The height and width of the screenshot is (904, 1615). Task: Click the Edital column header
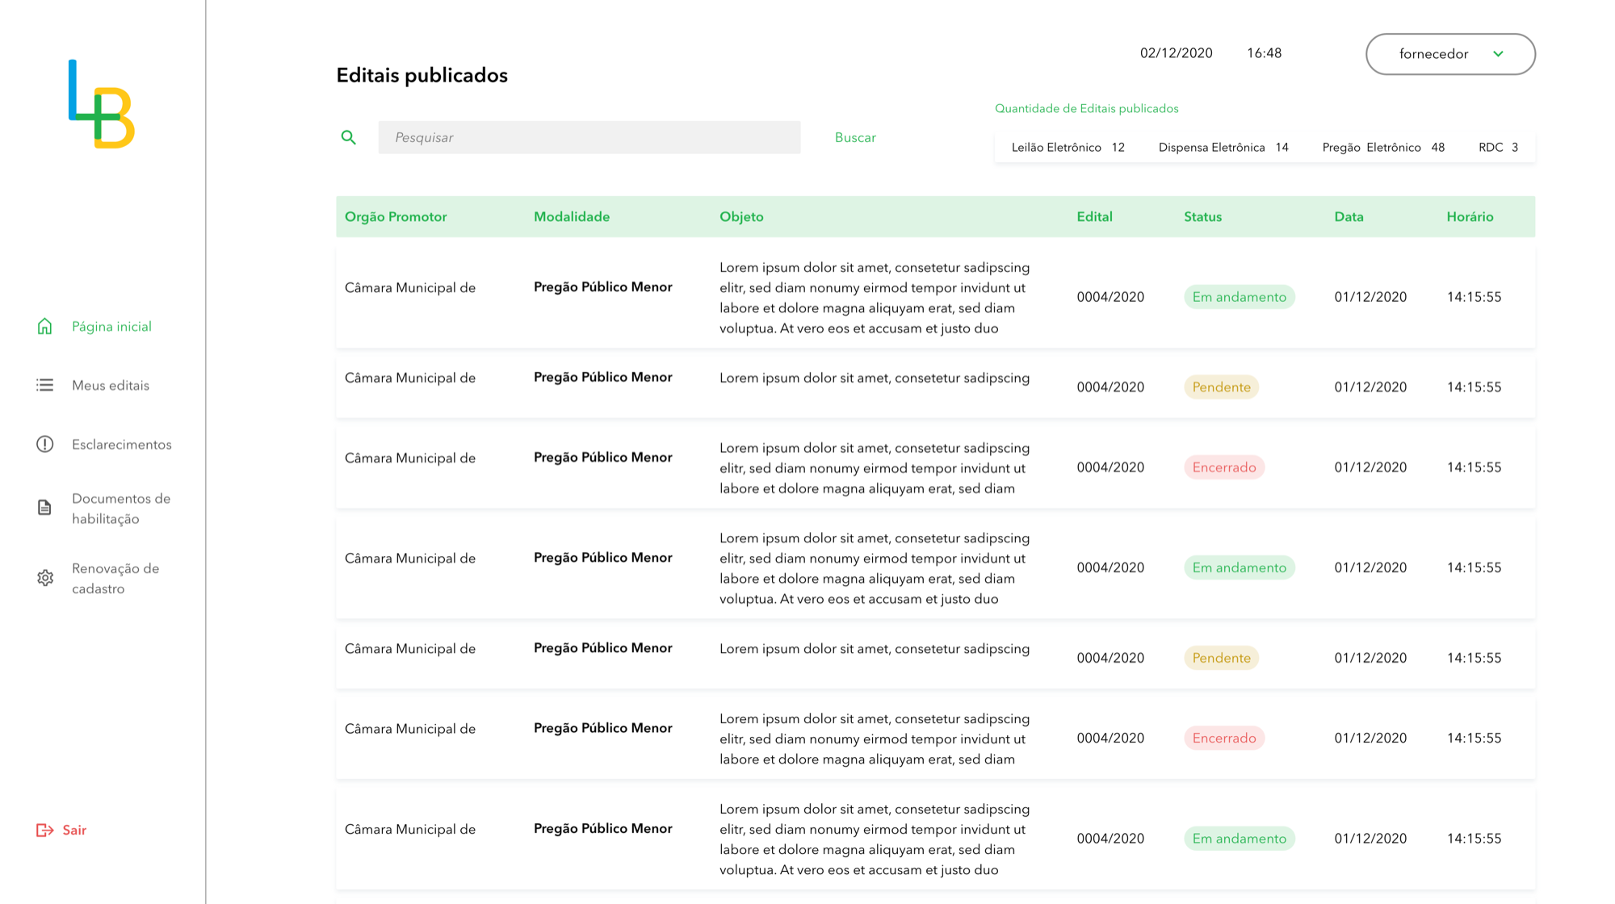point(1094,216)
